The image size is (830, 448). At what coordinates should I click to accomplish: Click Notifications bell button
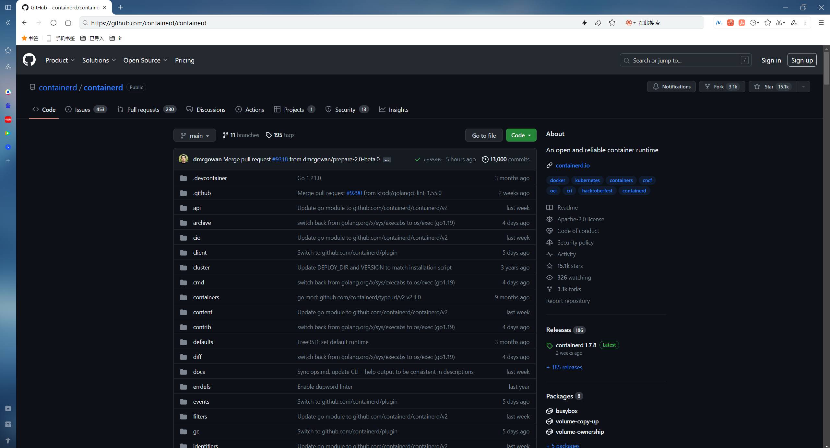tap(671, 86)
